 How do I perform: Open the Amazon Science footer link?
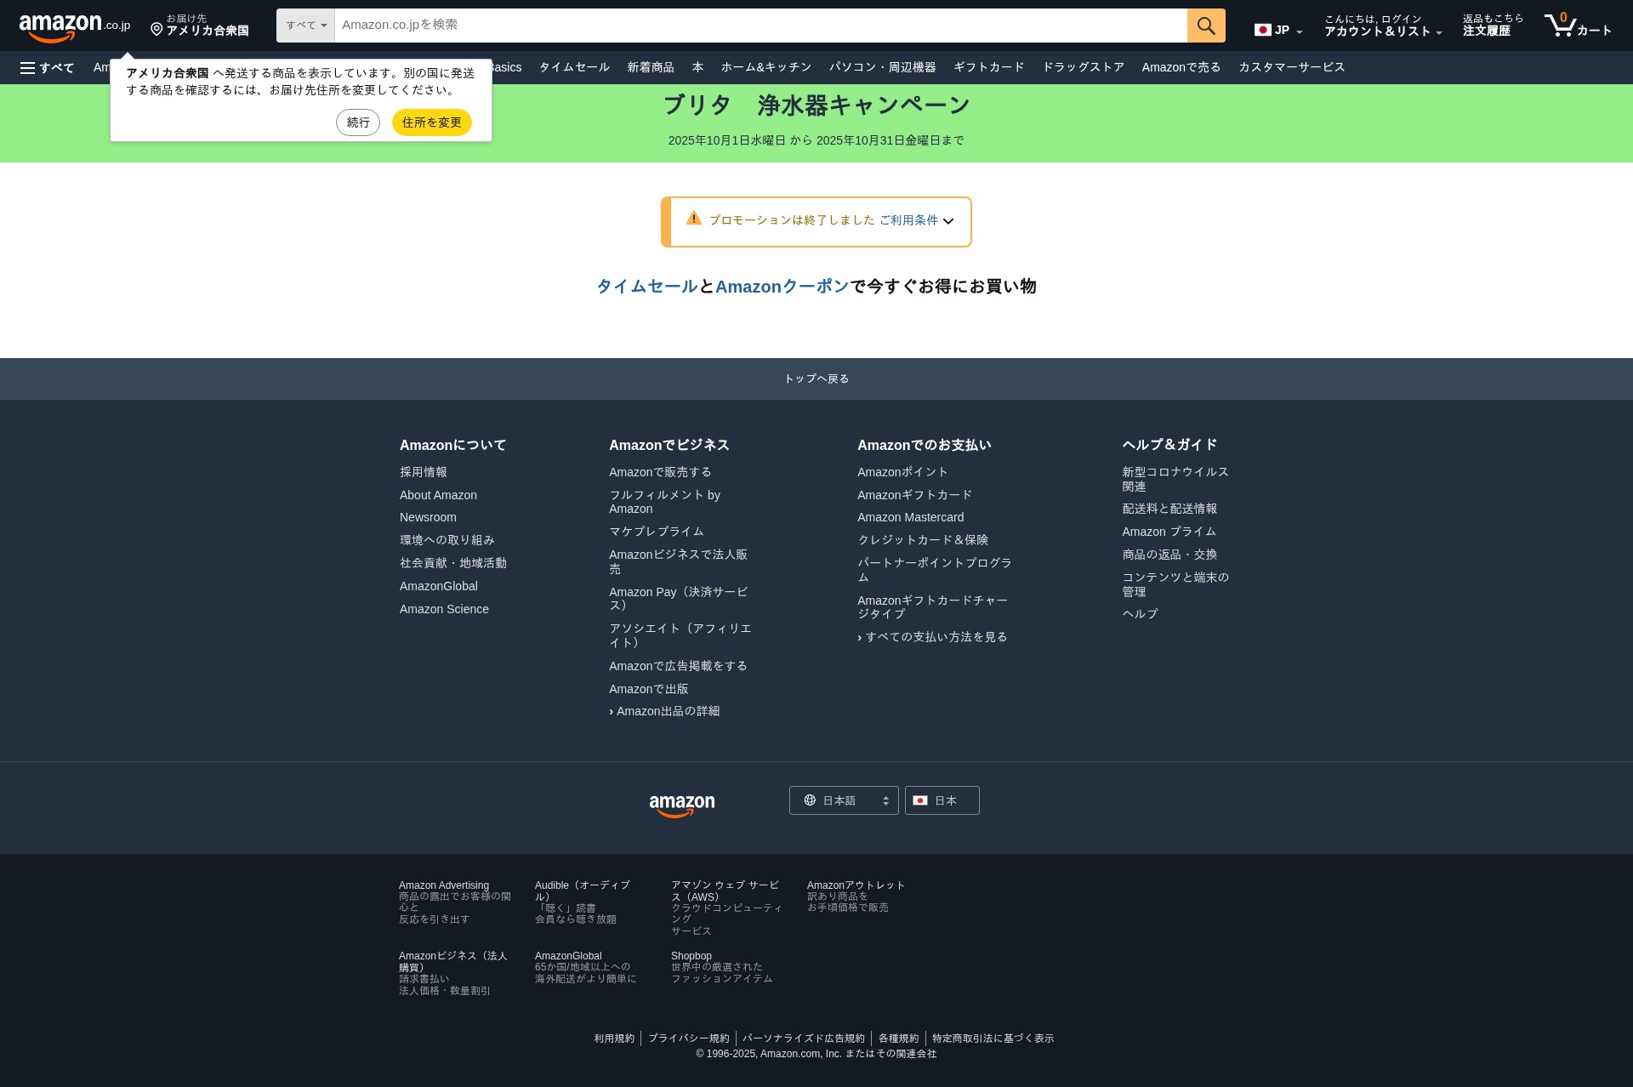444,609
